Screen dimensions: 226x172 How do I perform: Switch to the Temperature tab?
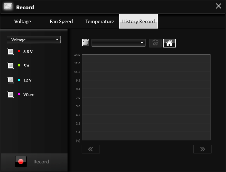tap(100, 21)
